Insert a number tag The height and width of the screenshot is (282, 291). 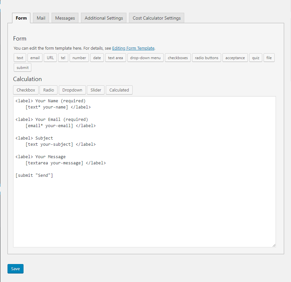(x=79, y=58)
